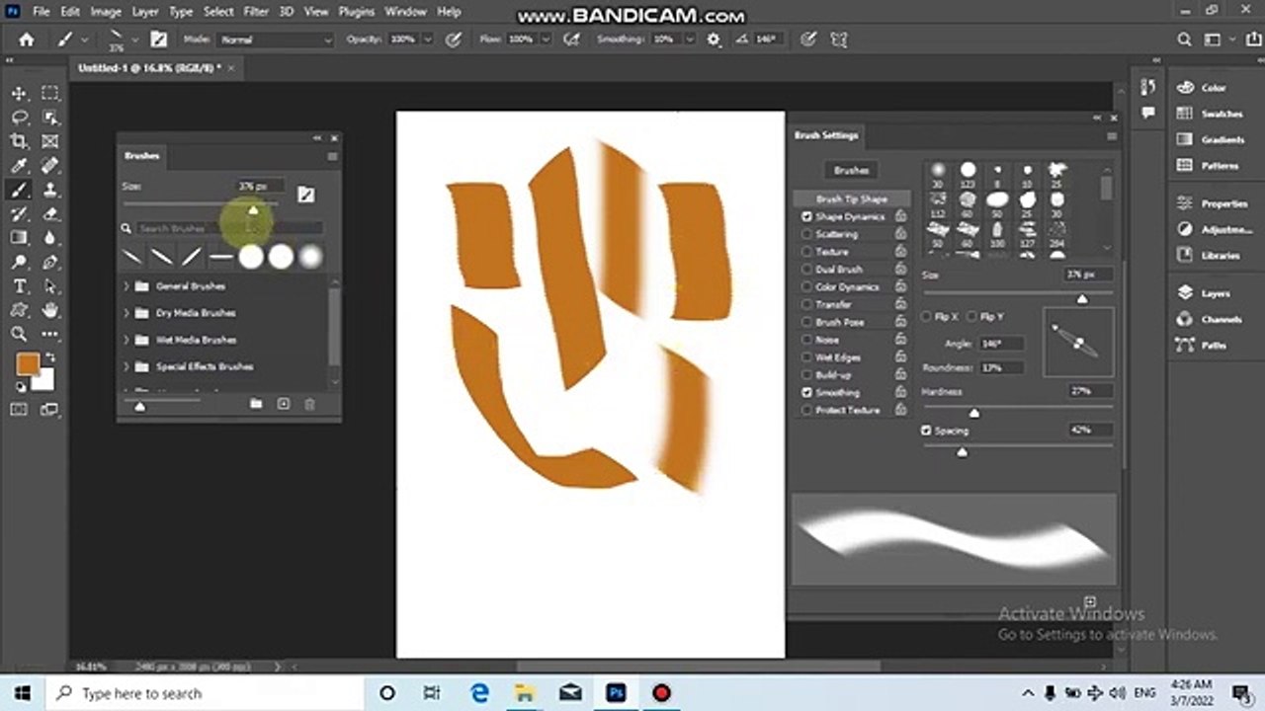1265x711 pixels.
Task: Open Brushes panel menu
Action: pyautogui.click(x=332, y=156)
